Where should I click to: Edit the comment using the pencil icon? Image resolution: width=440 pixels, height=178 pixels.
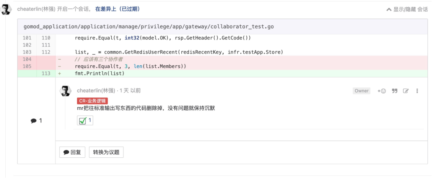coord(406,91)
